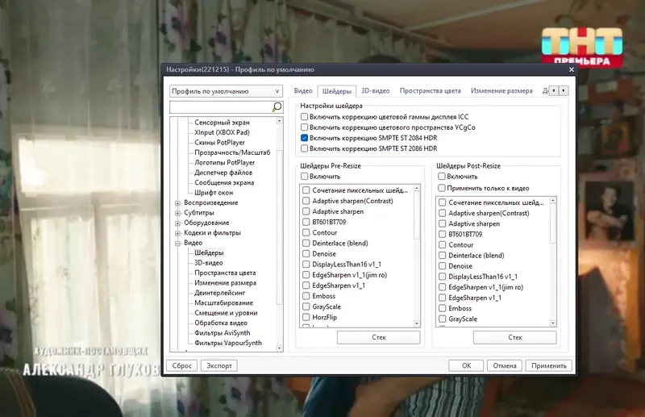The width and height of the screenshot is (645, 417).
Task: Select Прозрачность/Масштаб tree item
Action: [232, 152]
